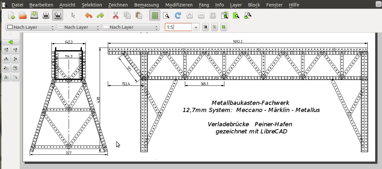The width and height of the screenshot is (382, 169).
Task: Click the Previous View zoom icon
Action: [225, 15]
